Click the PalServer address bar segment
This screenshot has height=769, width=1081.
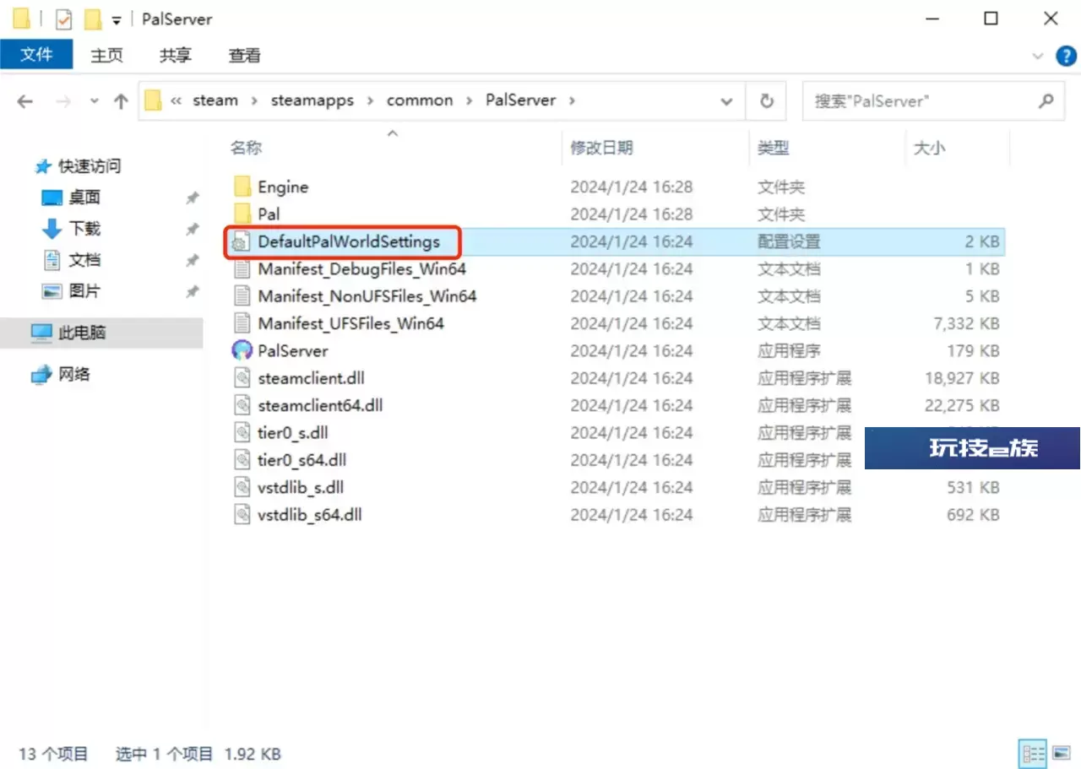[x=520, y=100]
